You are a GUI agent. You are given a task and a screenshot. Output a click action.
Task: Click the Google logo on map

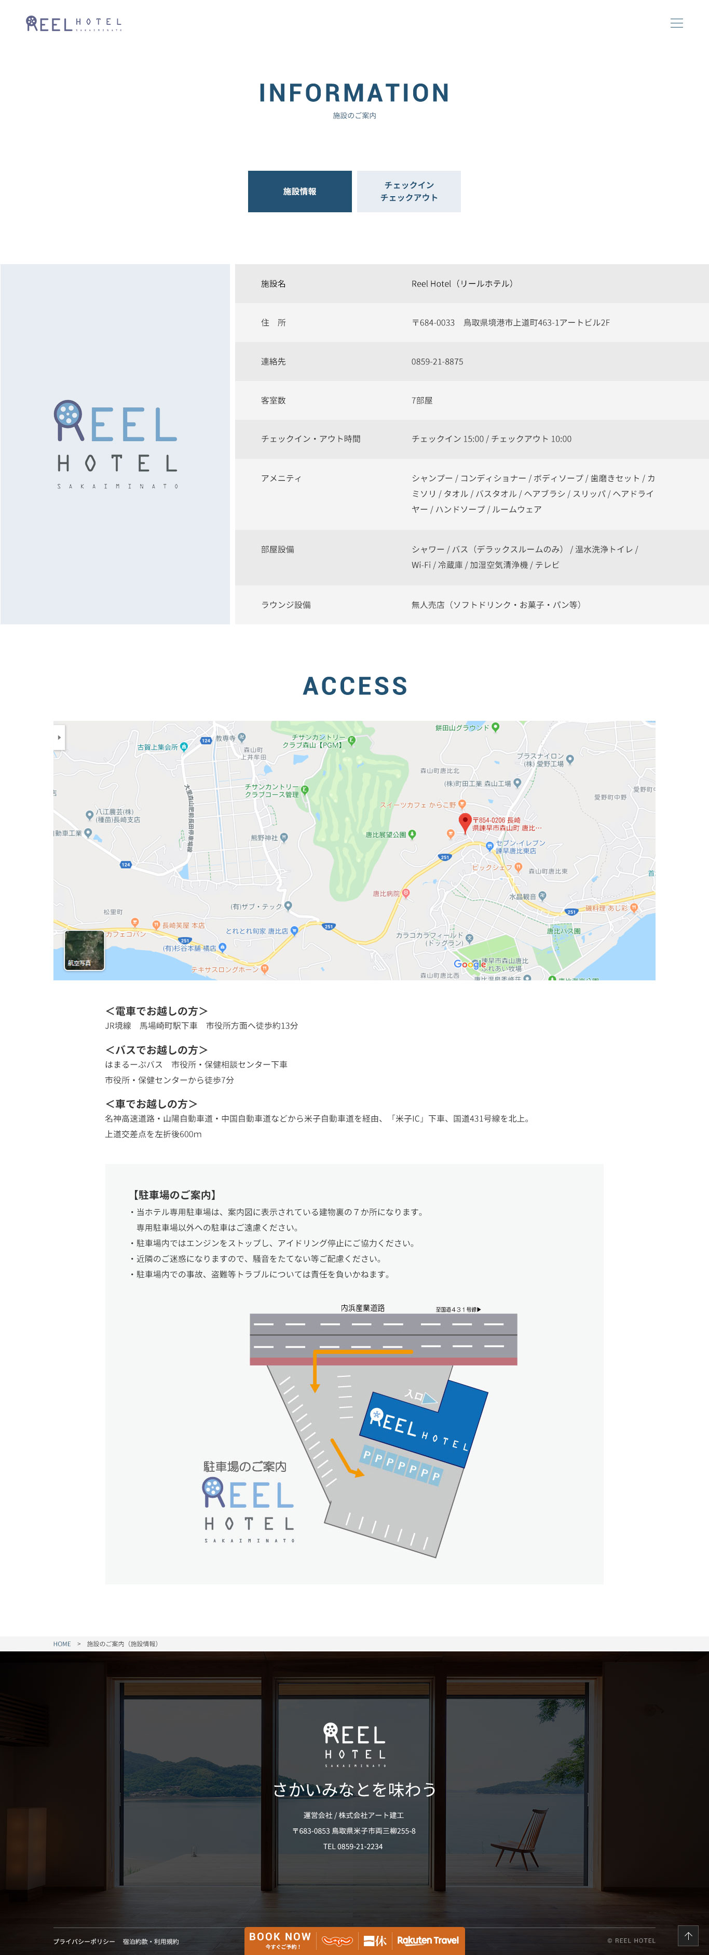[469, 964]
